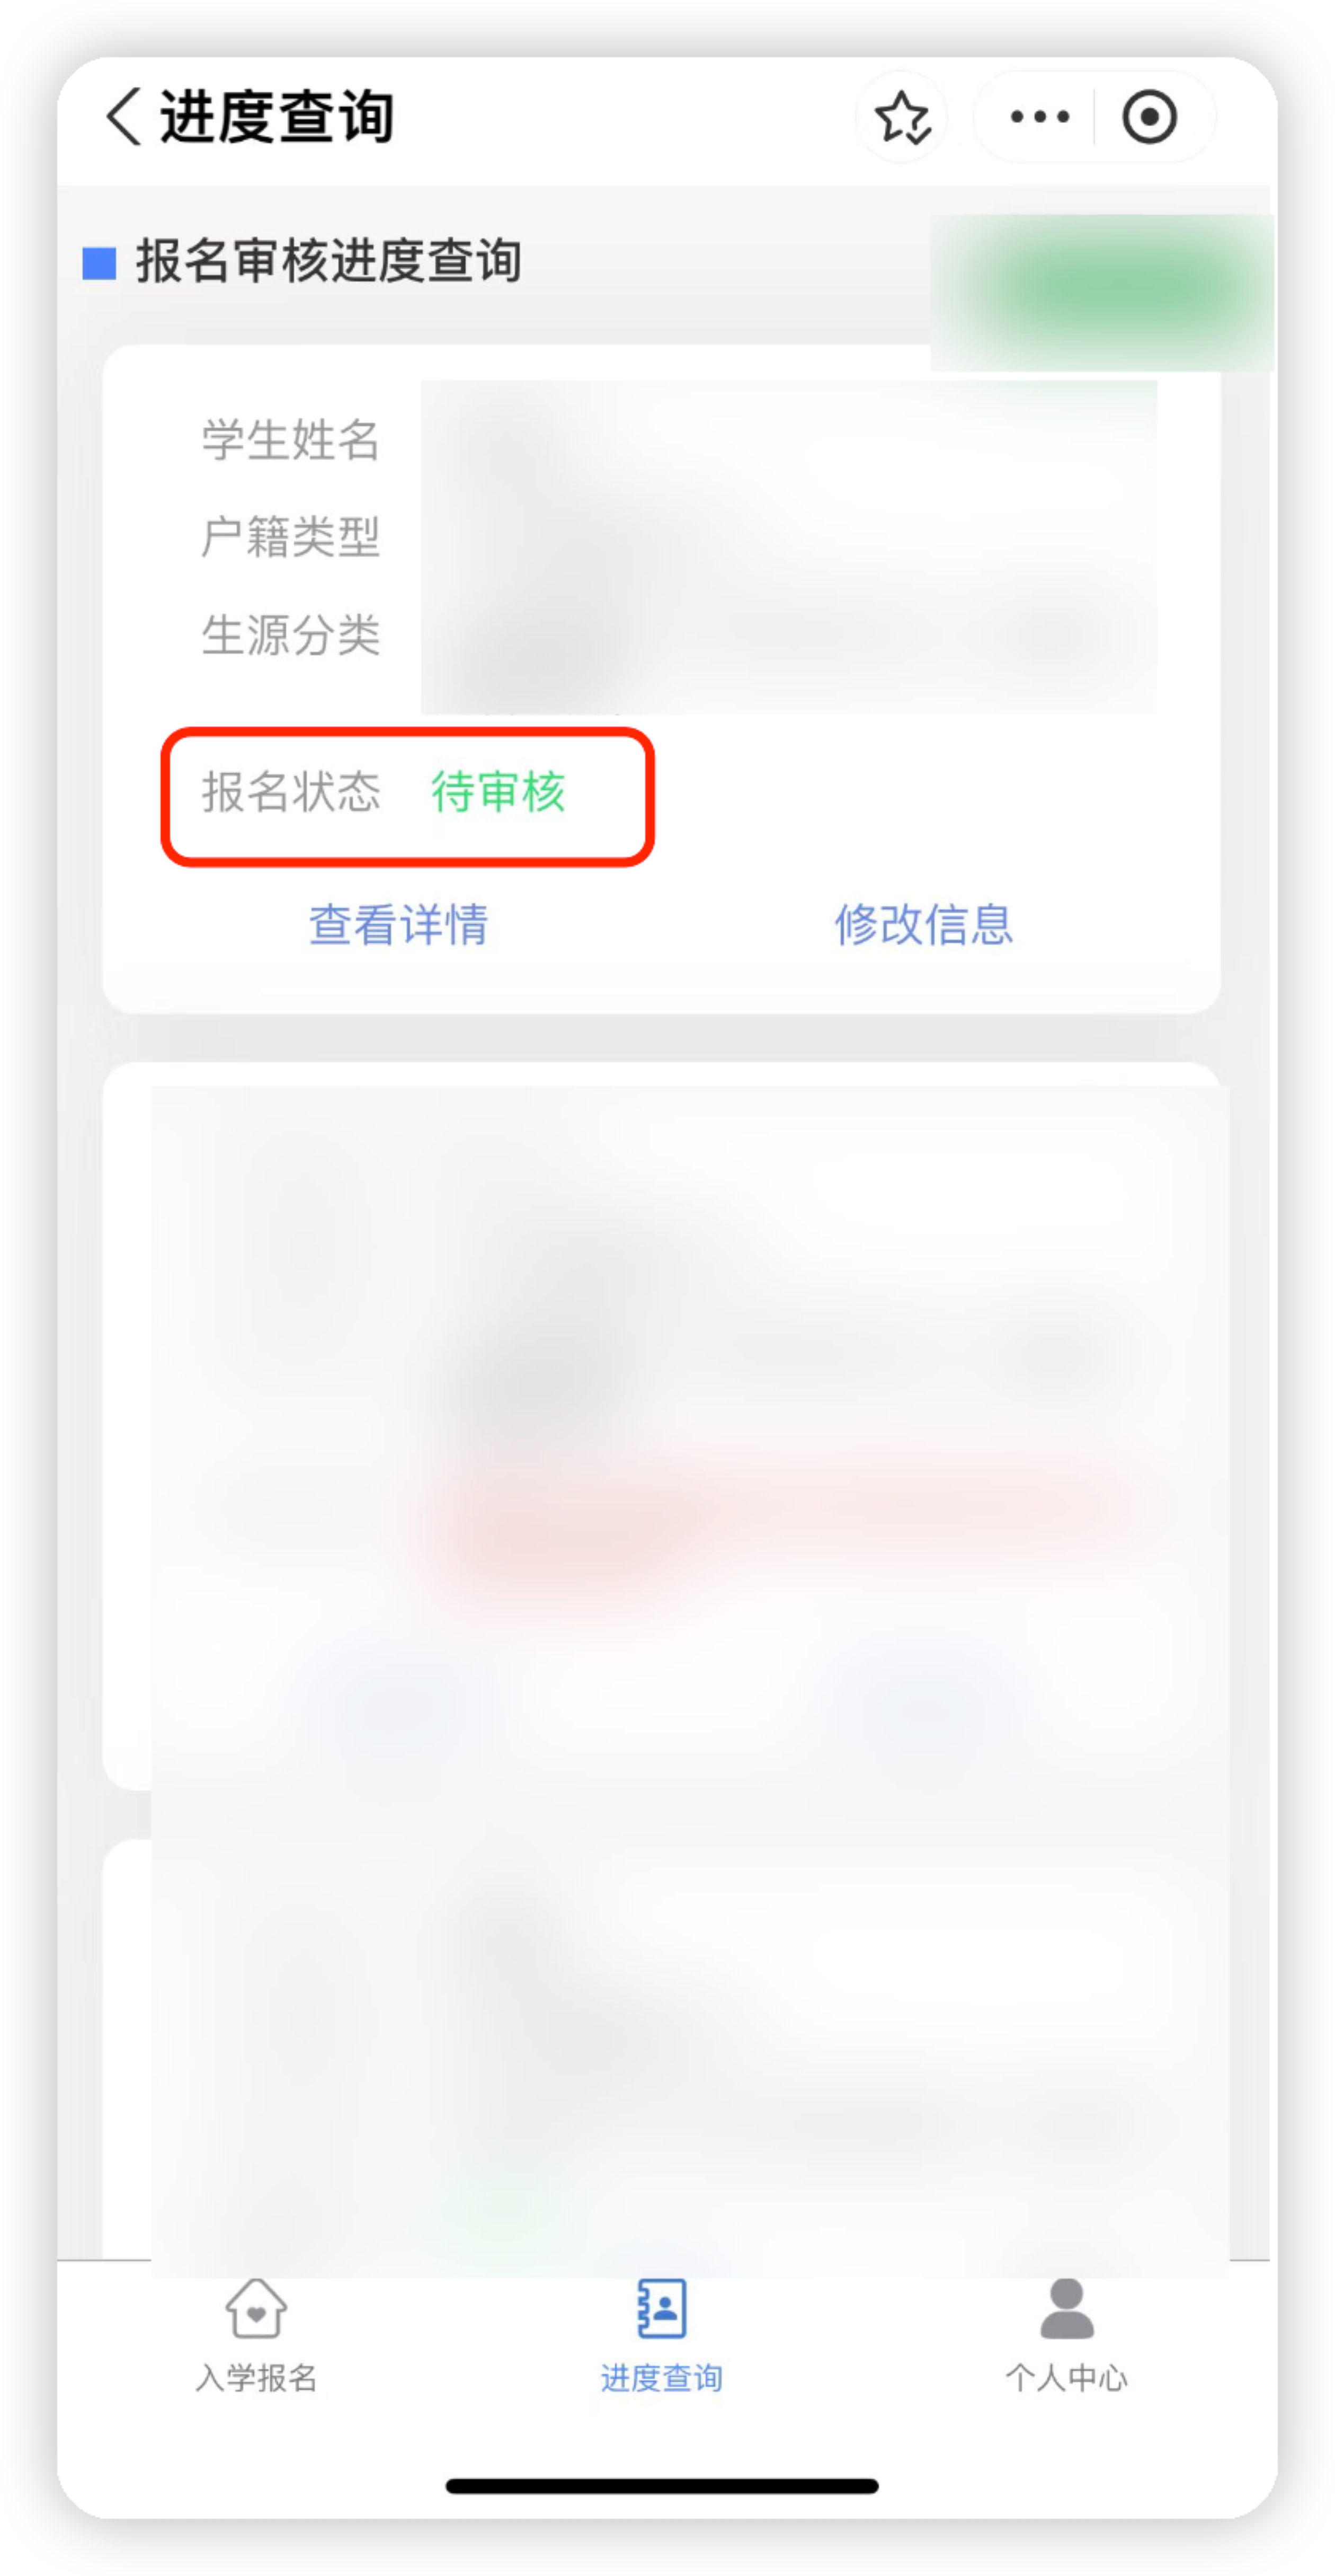The height and width of the screenshot is (2576, 1335).
Task: Switch to 个人中心 tab
Action: (x=1066, y=2377)
